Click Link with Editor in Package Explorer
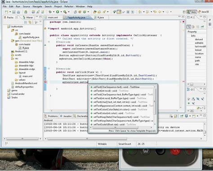Image resolution: width=213 pixels, height=171 pixels. click(x=30, y=22)
